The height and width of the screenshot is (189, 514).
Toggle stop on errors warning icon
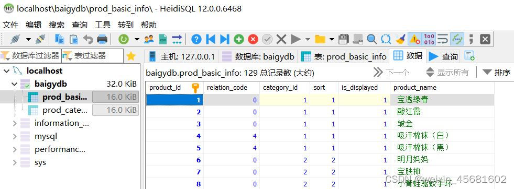pyautogui.click(x=414, y=40)
